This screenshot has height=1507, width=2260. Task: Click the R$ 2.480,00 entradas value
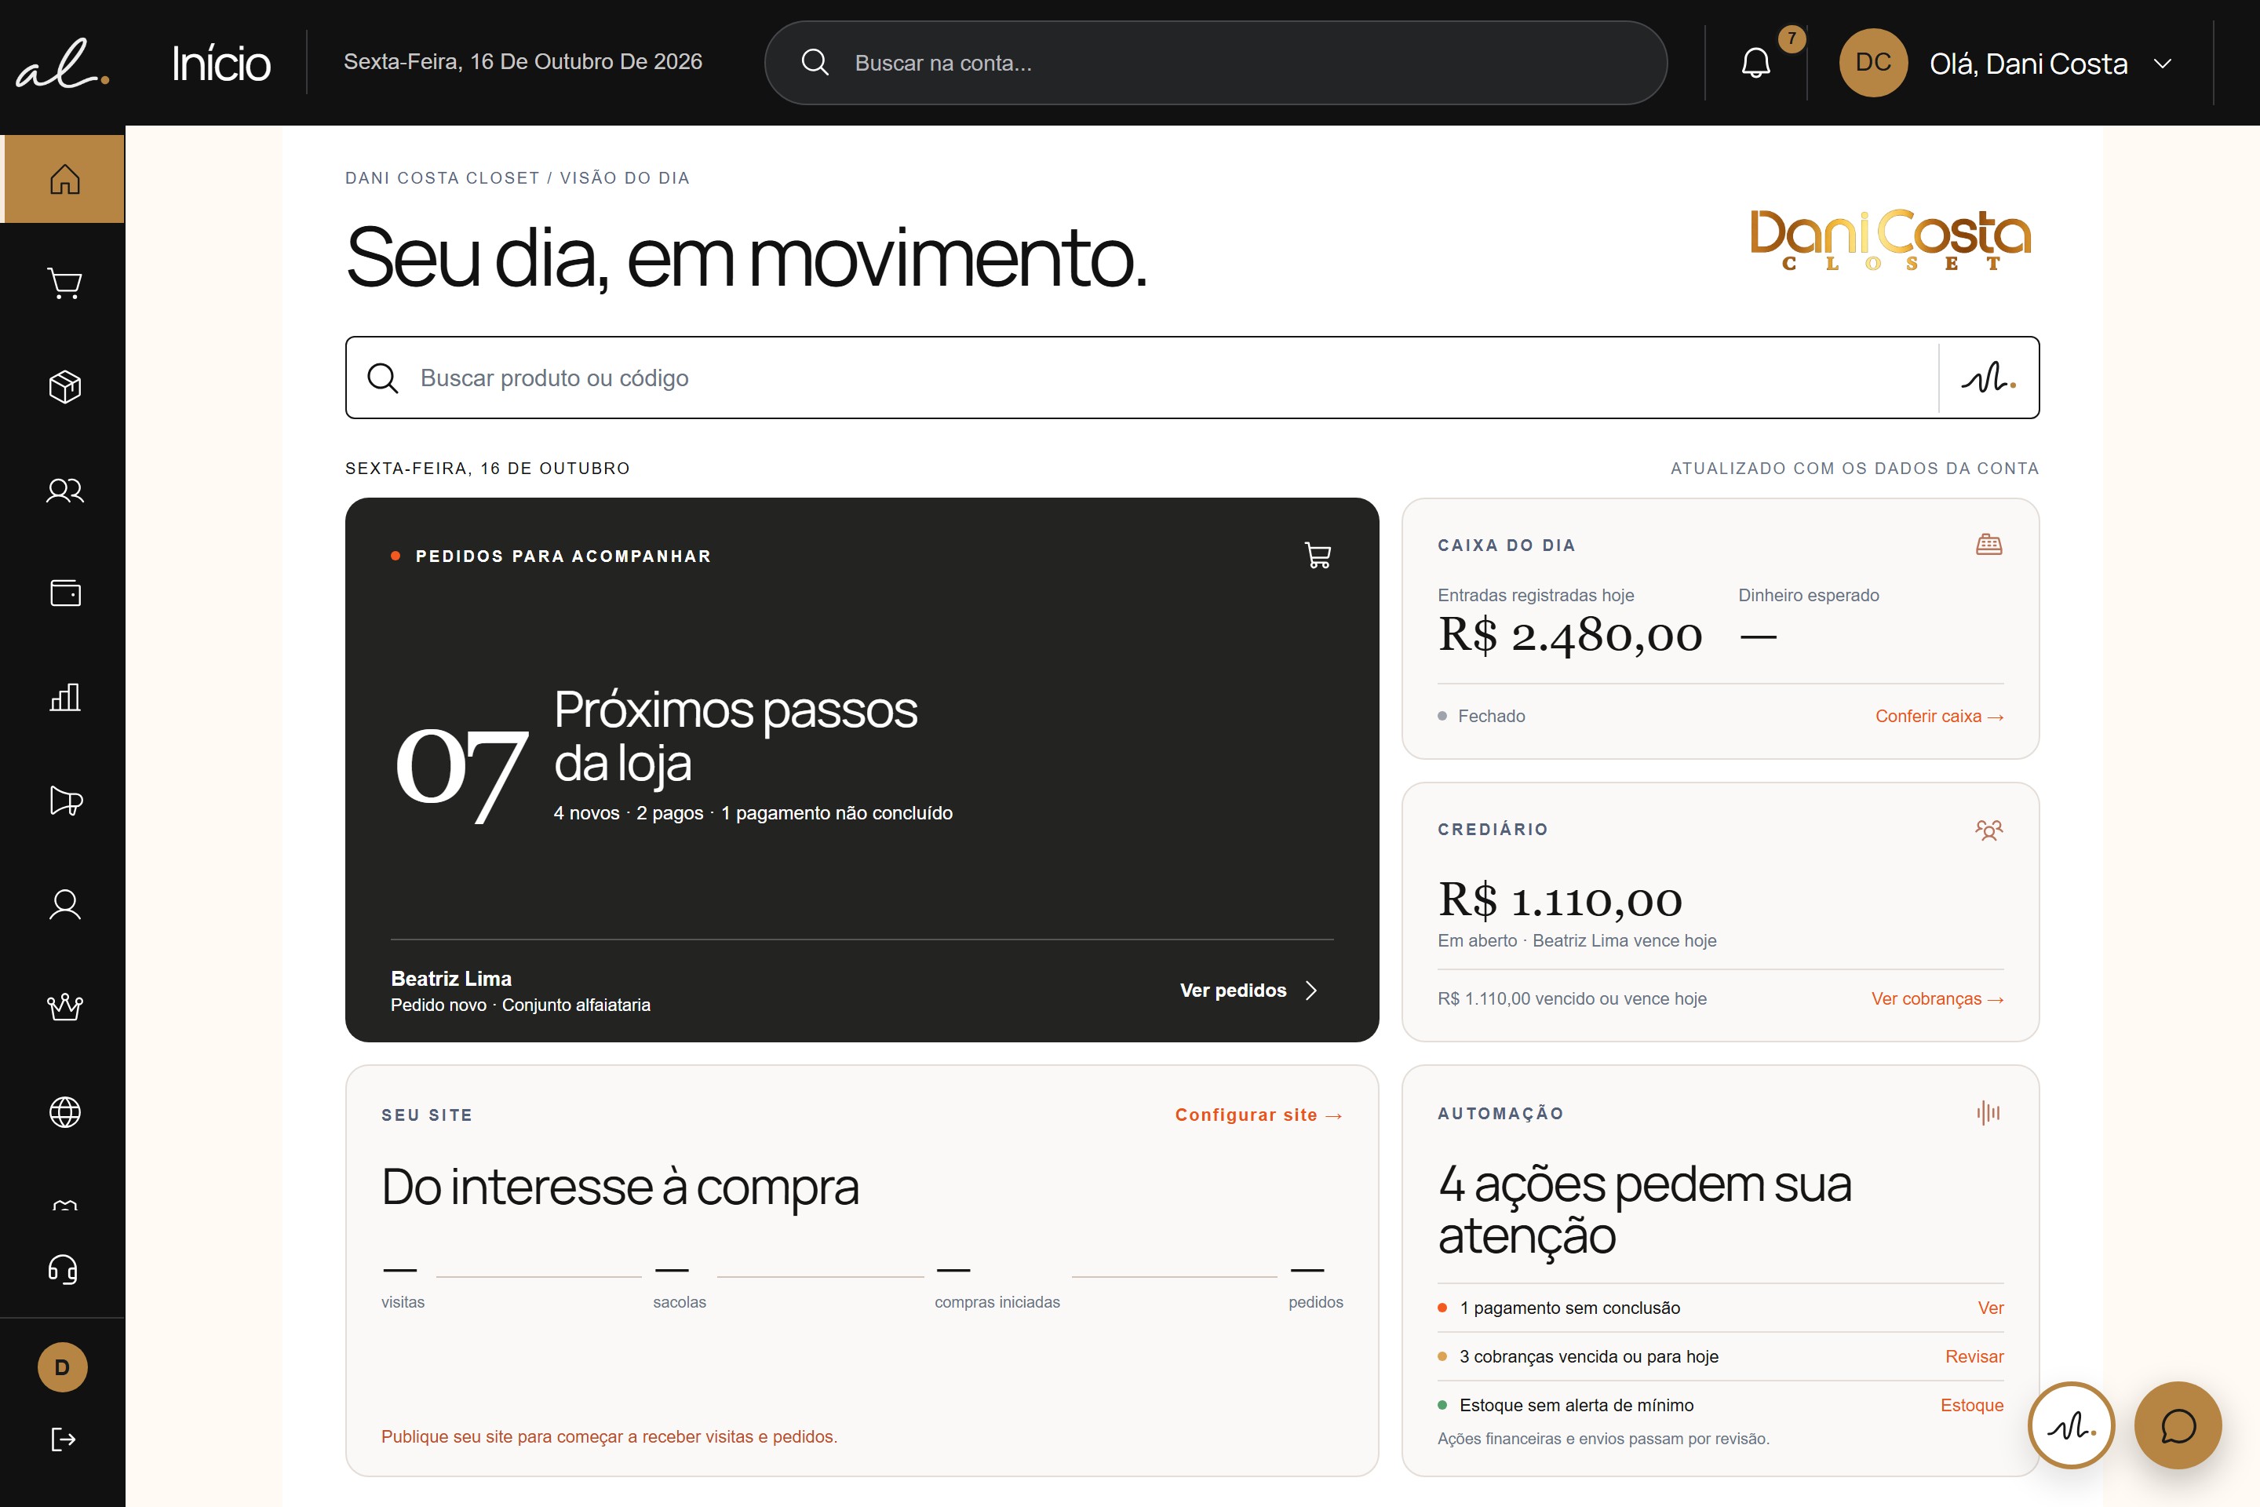1570,635
